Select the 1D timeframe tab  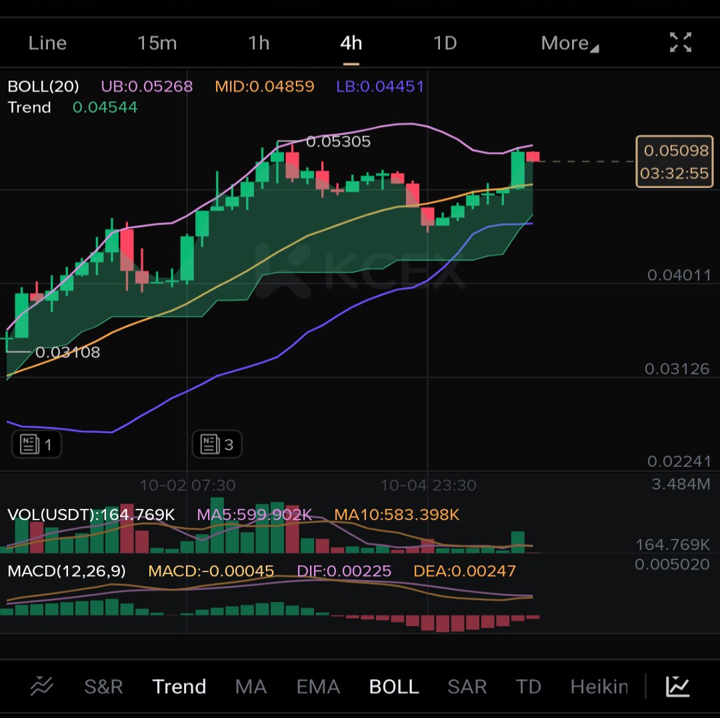(x=445, y=43)
